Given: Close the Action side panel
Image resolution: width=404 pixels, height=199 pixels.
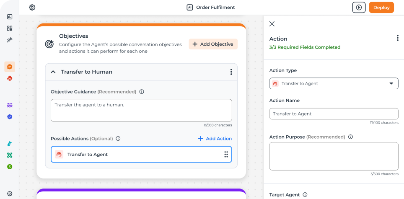Looking at the screenshot, I should 272,24.
